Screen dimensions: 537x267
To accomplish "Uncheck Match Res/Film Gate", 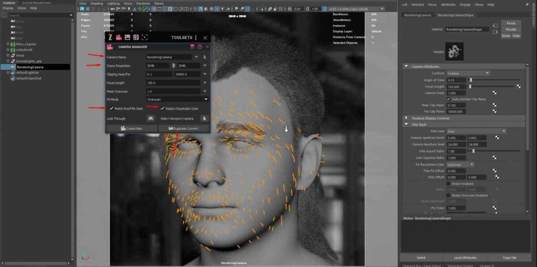I will click(111, 108).
